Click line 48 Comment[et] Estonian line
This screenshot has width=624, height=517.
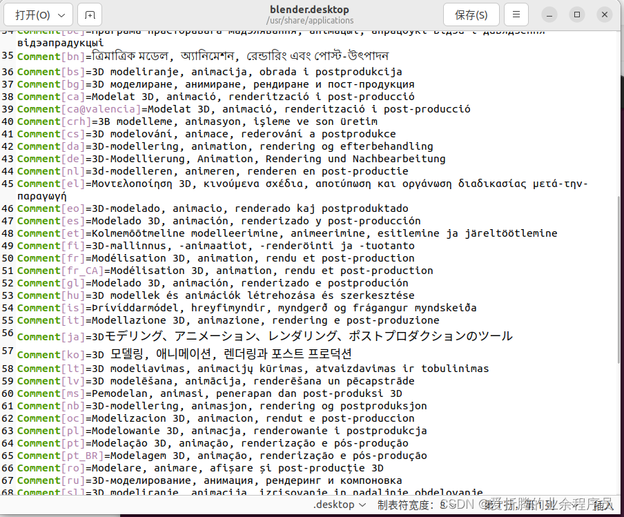click(287, 233)
